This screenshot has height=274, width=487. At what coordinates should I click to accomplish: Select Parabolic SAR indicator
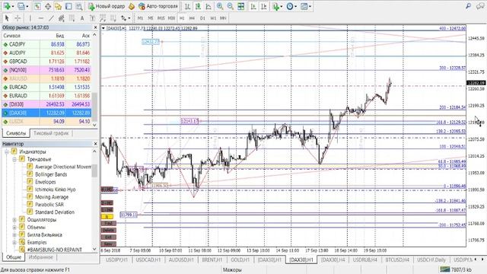point(49,205)
